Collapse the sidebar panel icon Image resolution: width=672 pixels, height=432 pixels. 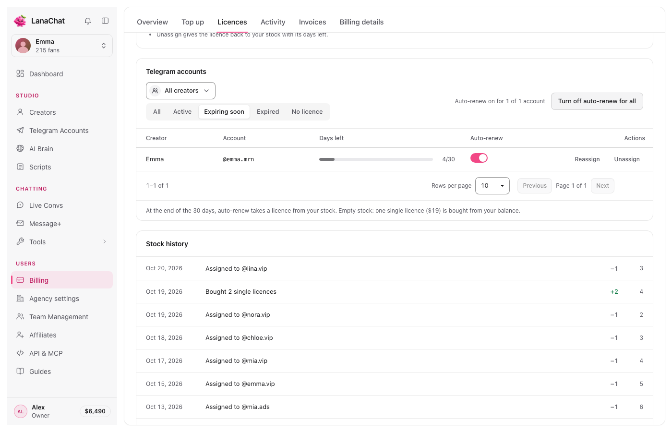pyautogui.click(x=105, y=21)
